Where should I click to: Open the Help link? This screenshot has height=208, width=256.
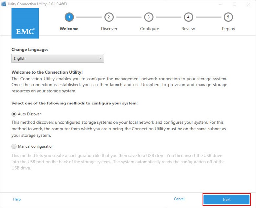point(17,199)
